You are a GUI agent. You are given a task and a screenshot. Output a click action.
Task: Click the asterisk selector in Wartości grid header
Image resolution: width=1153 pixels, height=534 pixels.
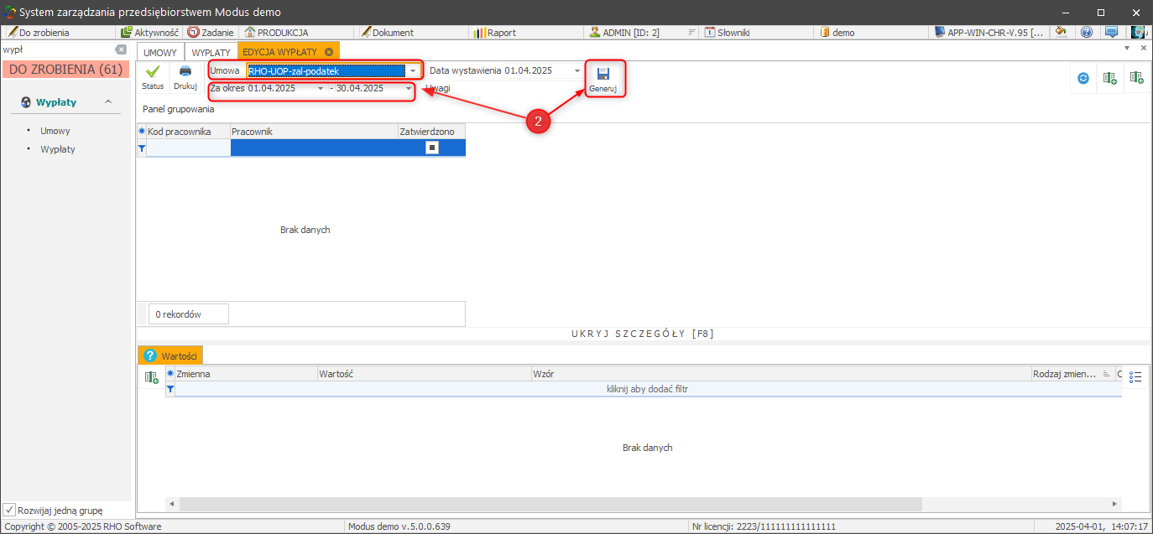tap(170, 374)
